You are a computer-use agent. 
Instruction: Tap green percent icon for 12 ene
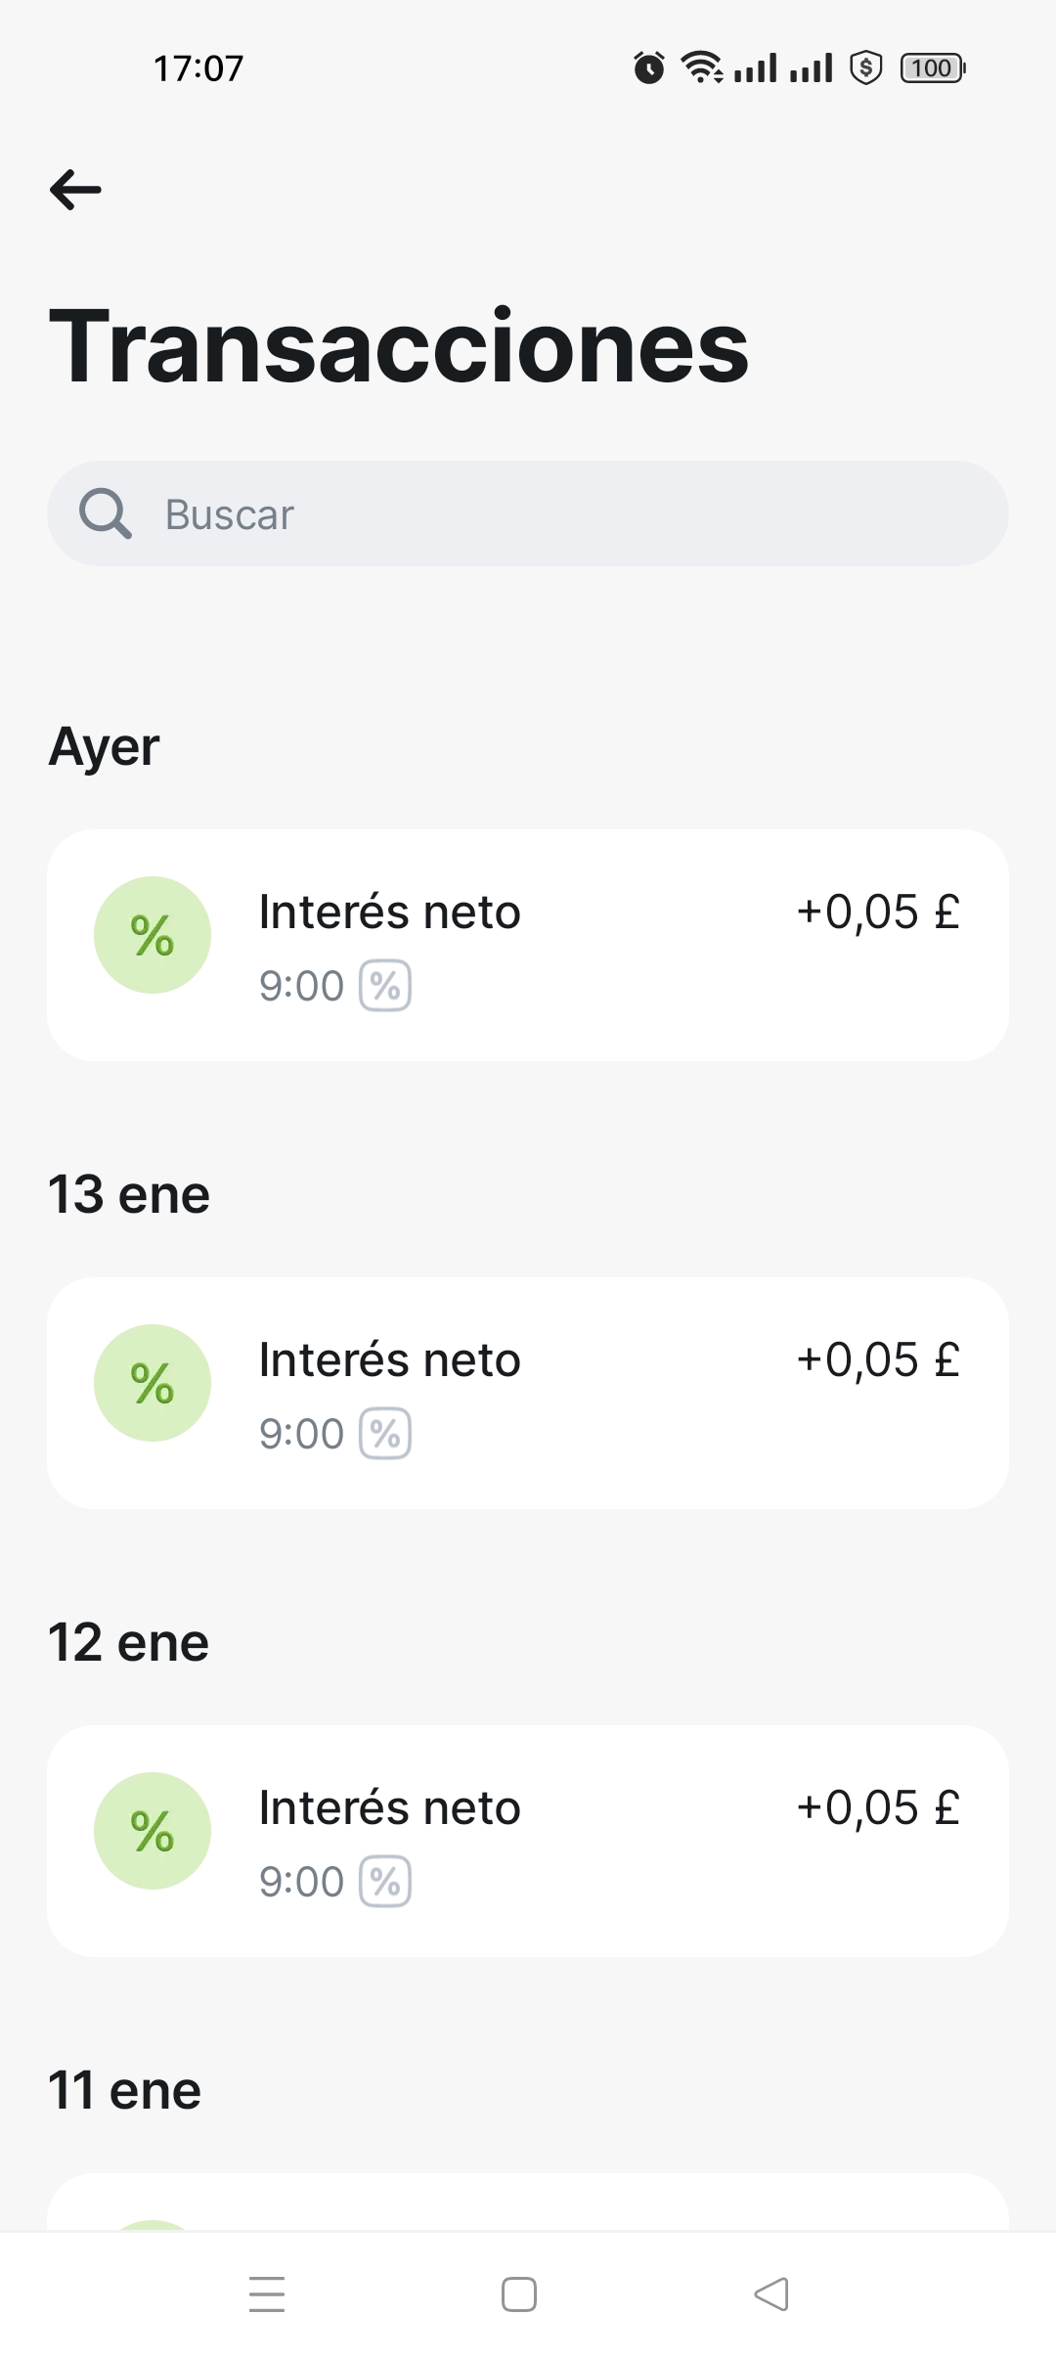pos(153,1831)
